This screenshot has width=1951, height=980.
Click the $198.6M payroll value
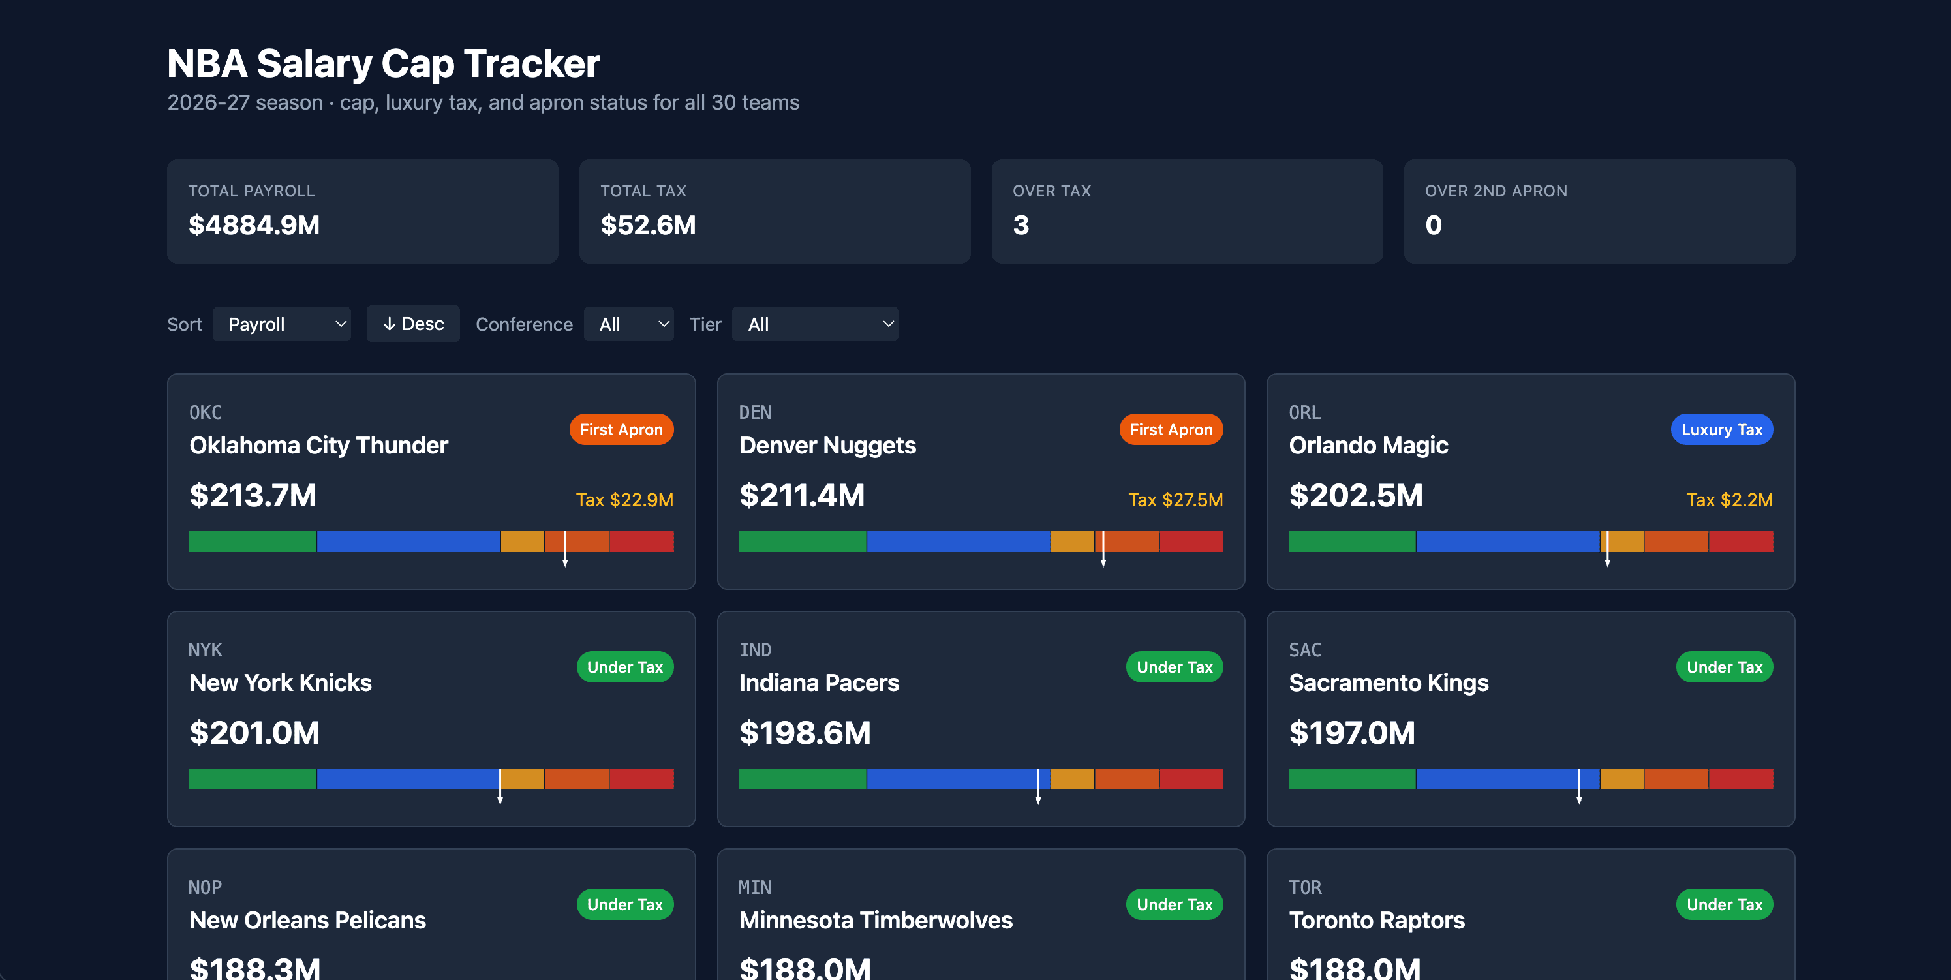pyautogui.click(x=805, y=733)
